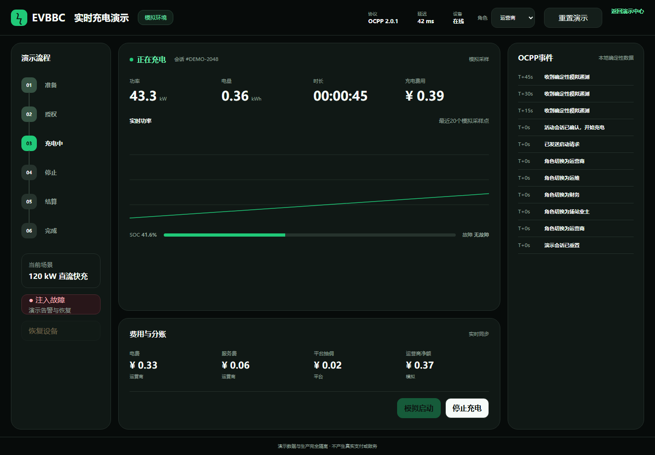Click the 重置演示 button
The height and width of the screenshot is (455, 655).
(x=573, y=18)
